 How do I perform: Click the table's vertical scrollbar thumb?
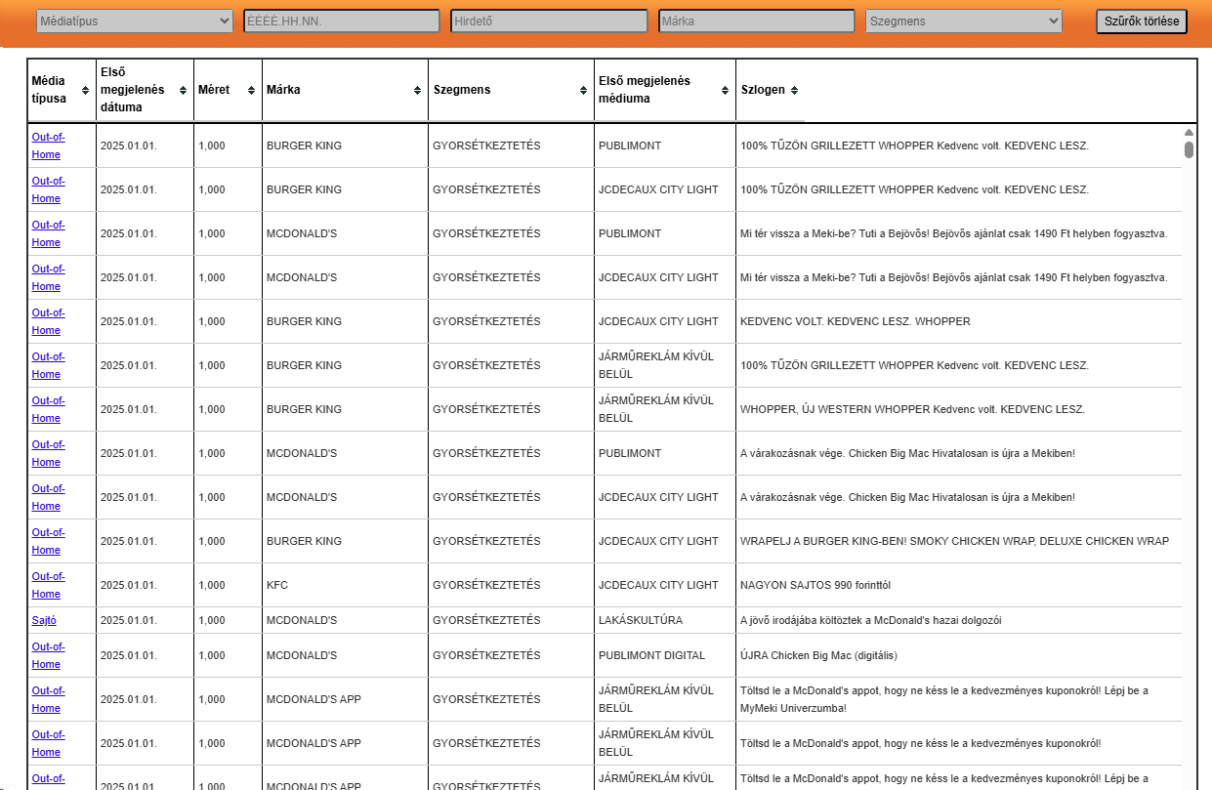tap(1189, 149)
